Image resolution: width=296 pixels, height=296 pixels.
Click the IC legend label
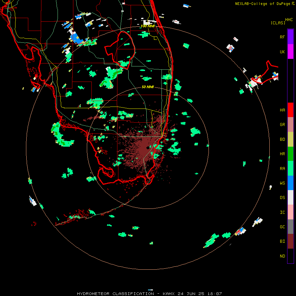point(282,212)
